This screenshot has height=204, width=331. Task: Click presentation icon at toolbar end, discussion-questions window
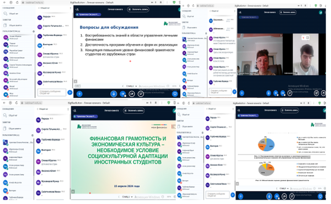(x=175, y=94)
